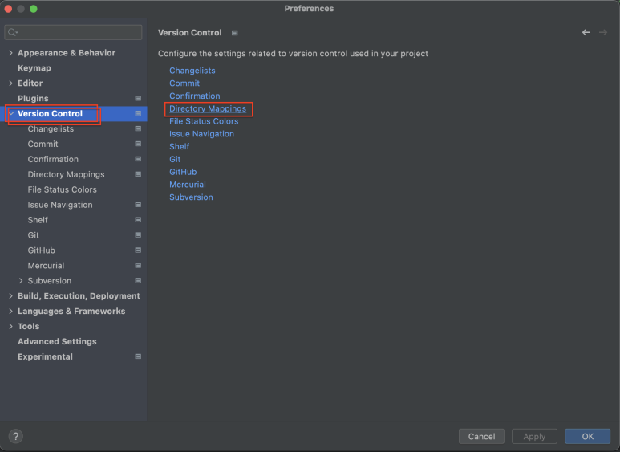Select Issue Navigation in sidebar tree
Image resolution: width=620 pixels, height=452 pixels.
pos(60,205)
